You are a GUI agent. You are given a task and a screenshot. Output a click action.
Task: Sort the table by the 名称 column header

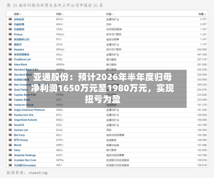point(18,14)
